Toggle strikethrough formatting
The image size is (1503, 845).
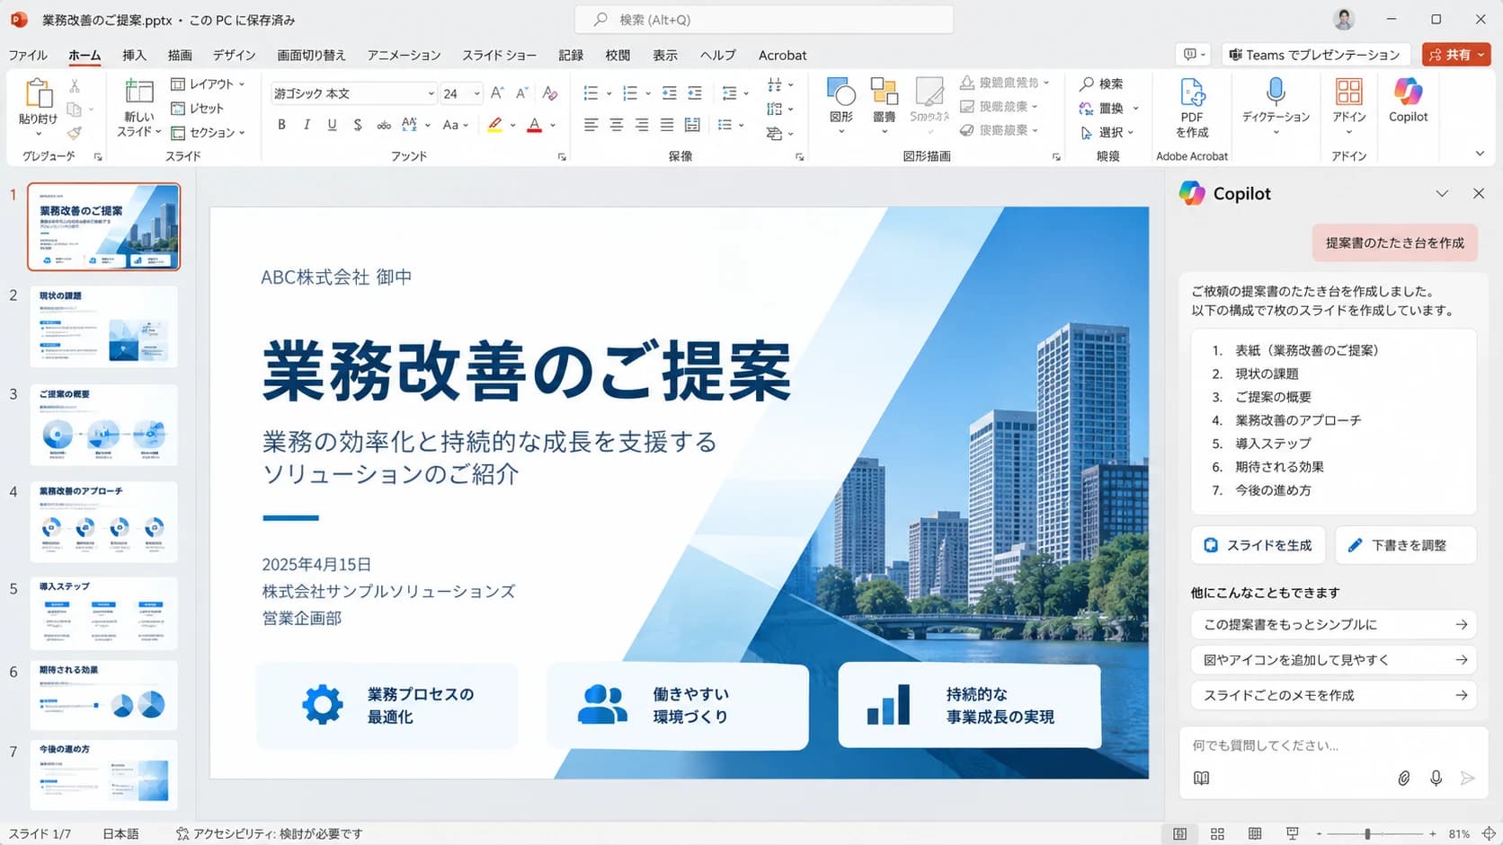[x=384, y=125]
